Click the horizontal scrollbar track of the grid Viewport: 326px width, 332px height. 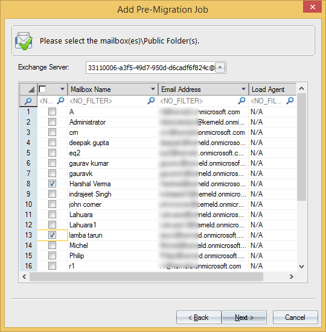146,276
